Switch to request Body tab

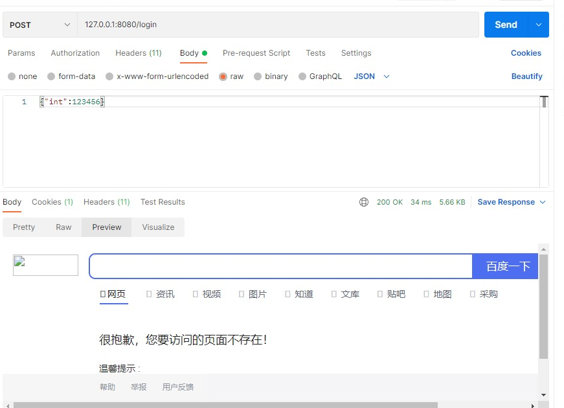194,53
